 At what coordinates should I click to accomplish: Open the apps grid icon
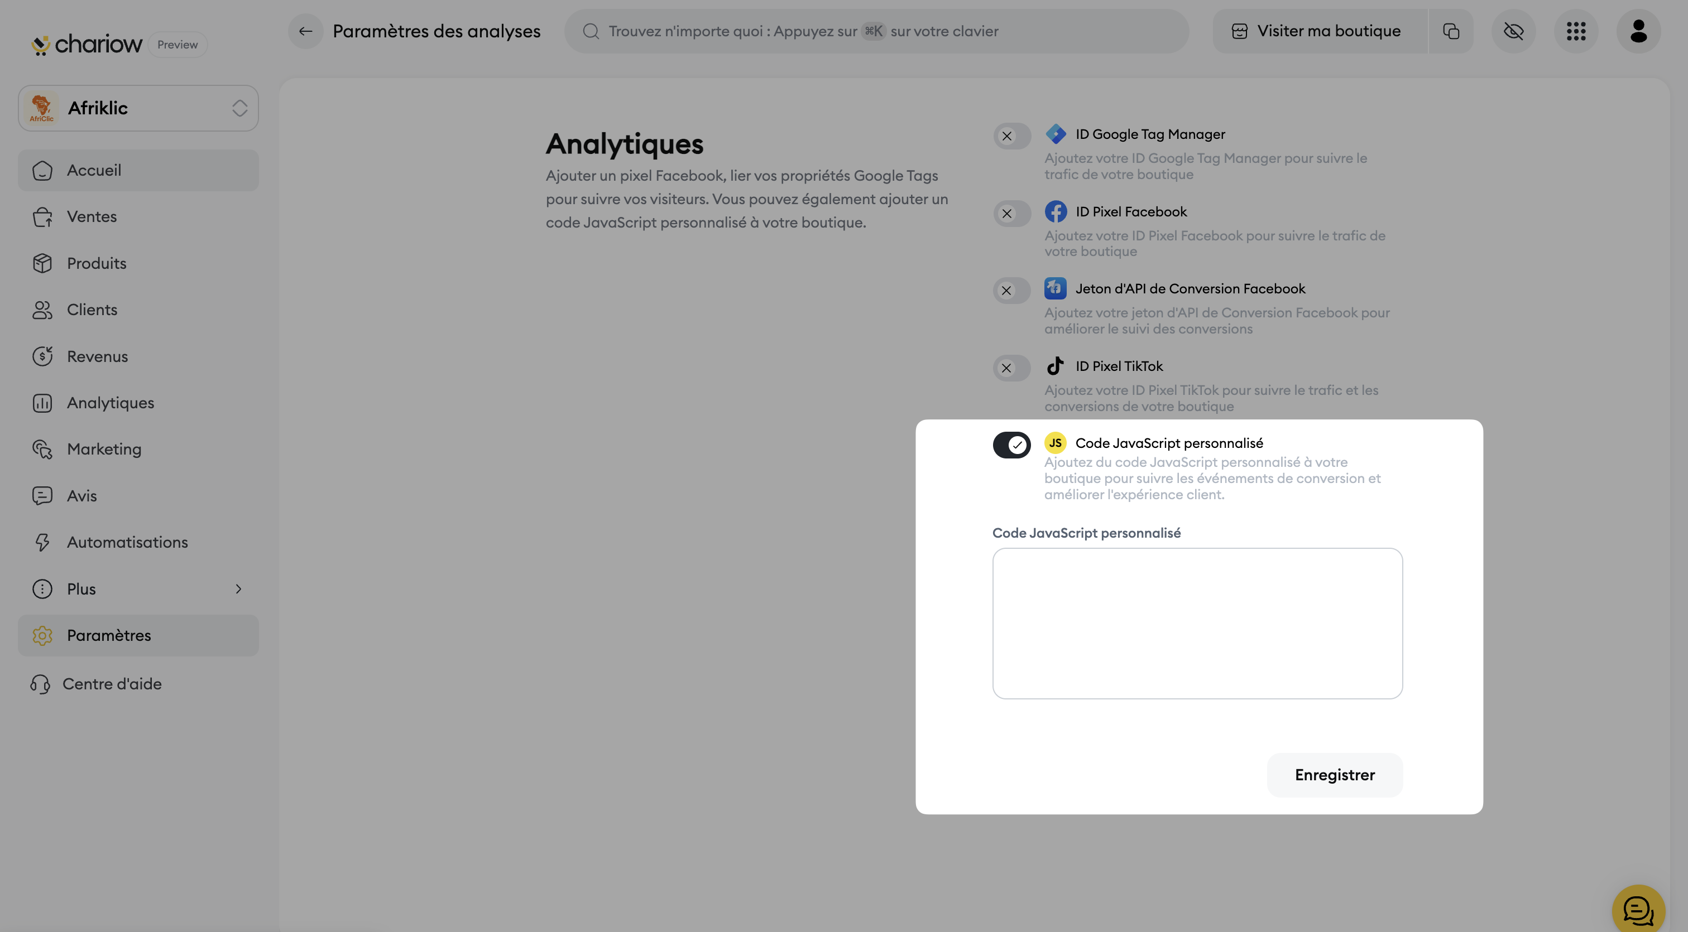click(x=1575, y=31)
